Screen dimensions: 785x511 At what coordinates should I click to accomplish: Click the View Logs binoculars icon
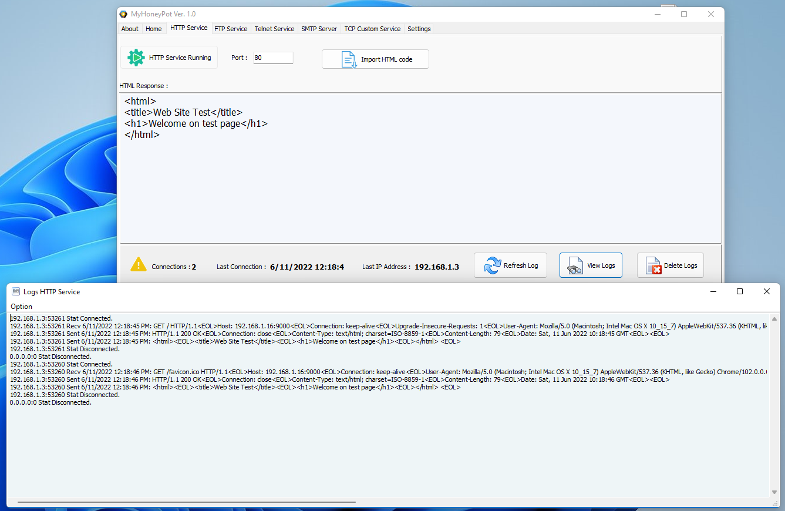575,266
